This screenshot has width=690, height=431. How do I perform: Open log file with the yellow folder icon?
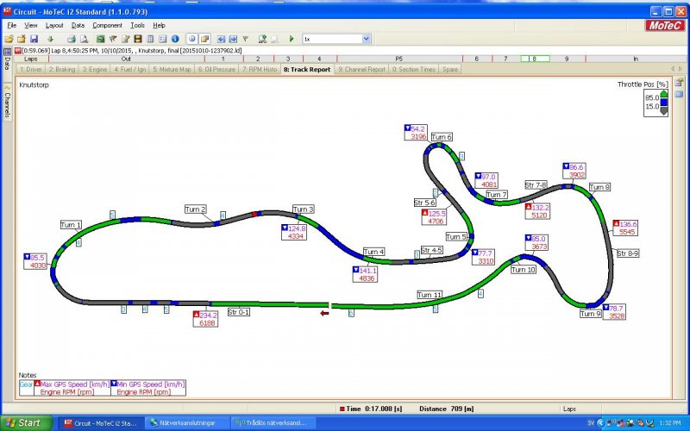pos(9,39)
